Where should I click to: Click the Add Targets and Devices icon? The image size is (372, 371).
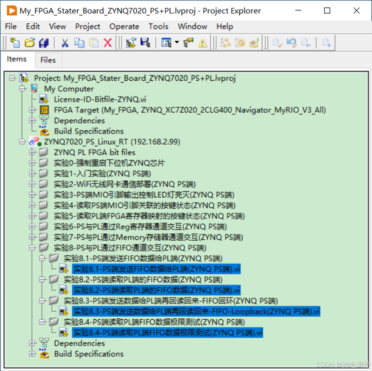[x=131, y=43]
